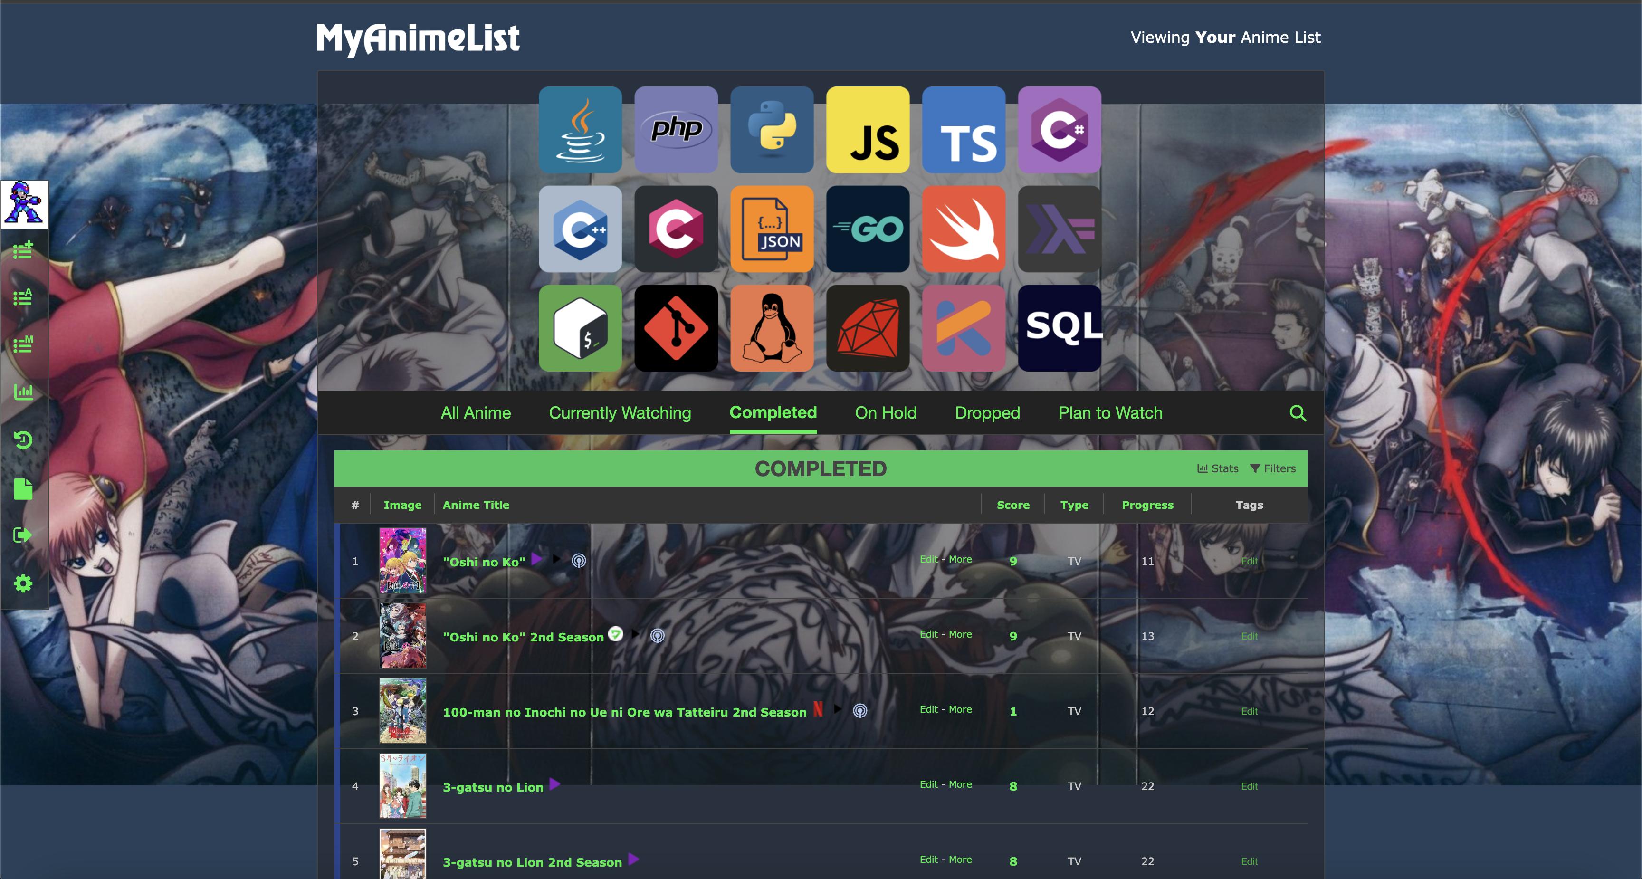
Task: Click the Mega Man avatar in sidebar
Action: click(25, 204)
